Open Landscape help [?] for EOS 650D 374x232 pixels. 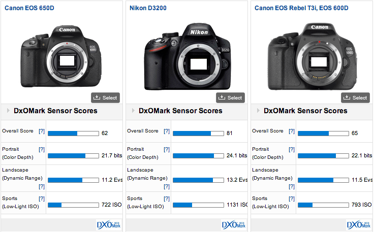[x=42, y=186]
